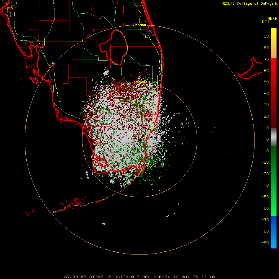Click the NEXLAB-College of DuPage credit text
This screenshot has width=279, height=279.
(x=248, y=3)
